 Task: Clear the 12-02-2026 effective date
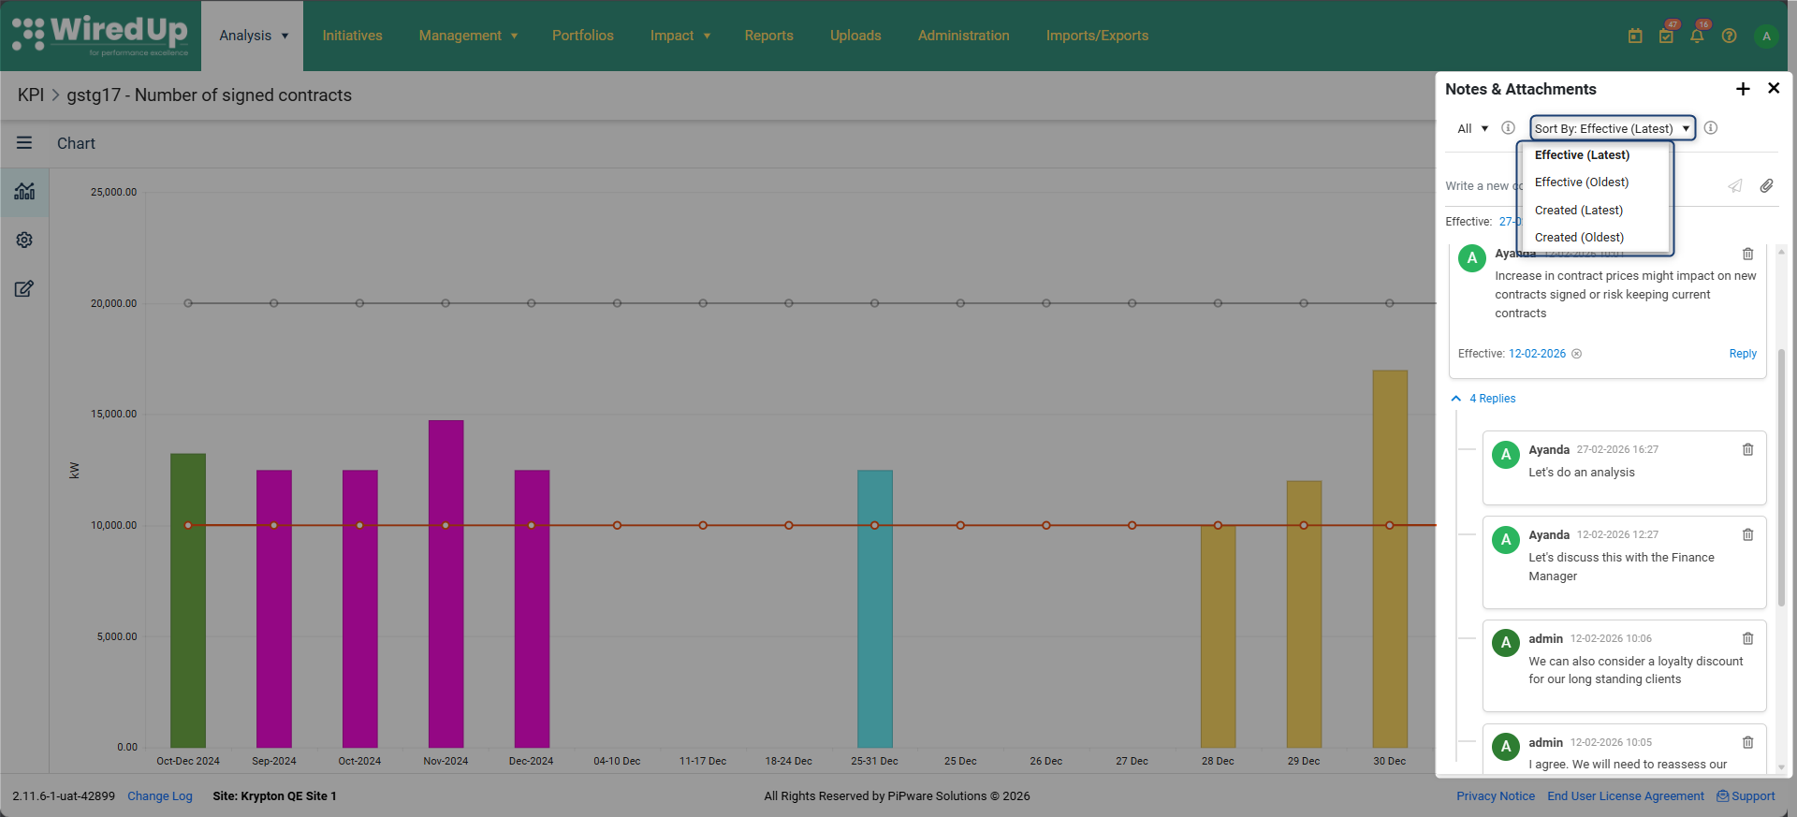point(1577,354)
